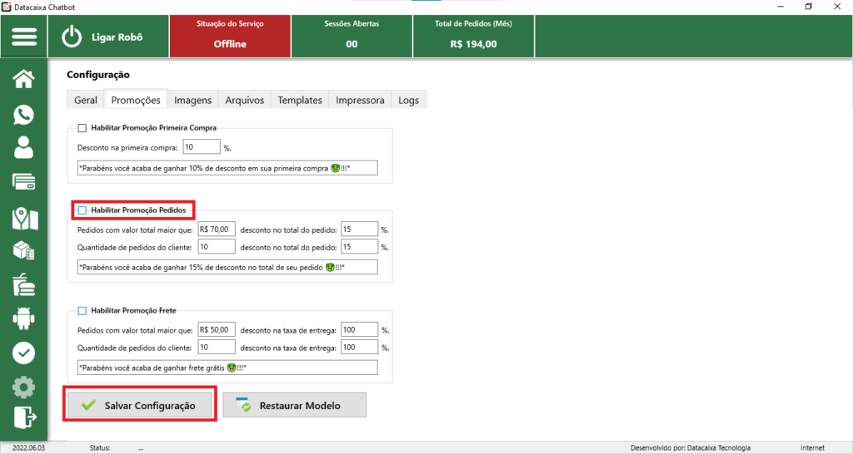
Task: Click the Total de Pedidos (Mês) panel
Action: pos(473,37)
